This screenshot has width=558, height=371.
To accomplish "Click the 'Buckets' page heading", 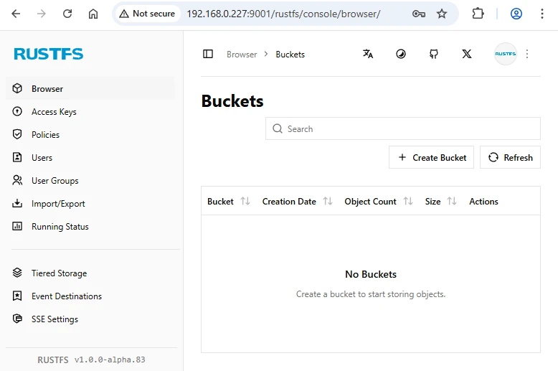I will point(232,101).
